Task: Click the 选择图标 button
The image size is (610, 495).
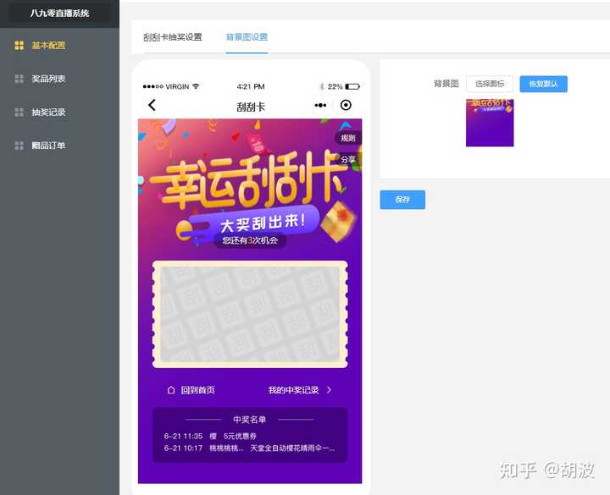Action: (x=490, y=84)
